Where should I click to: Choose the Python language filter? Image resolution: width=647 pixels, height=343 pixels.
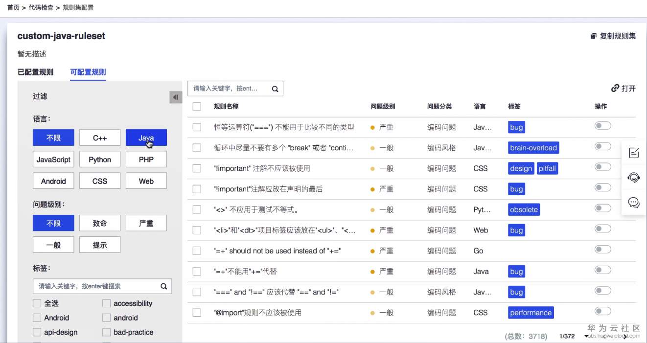coord(100,160)
